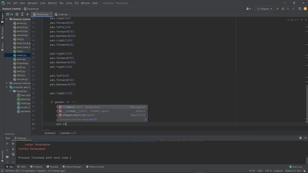Click the orange updates avatar icon
The width and height of the screenshot is (308, 173).
tap(305, 9)
